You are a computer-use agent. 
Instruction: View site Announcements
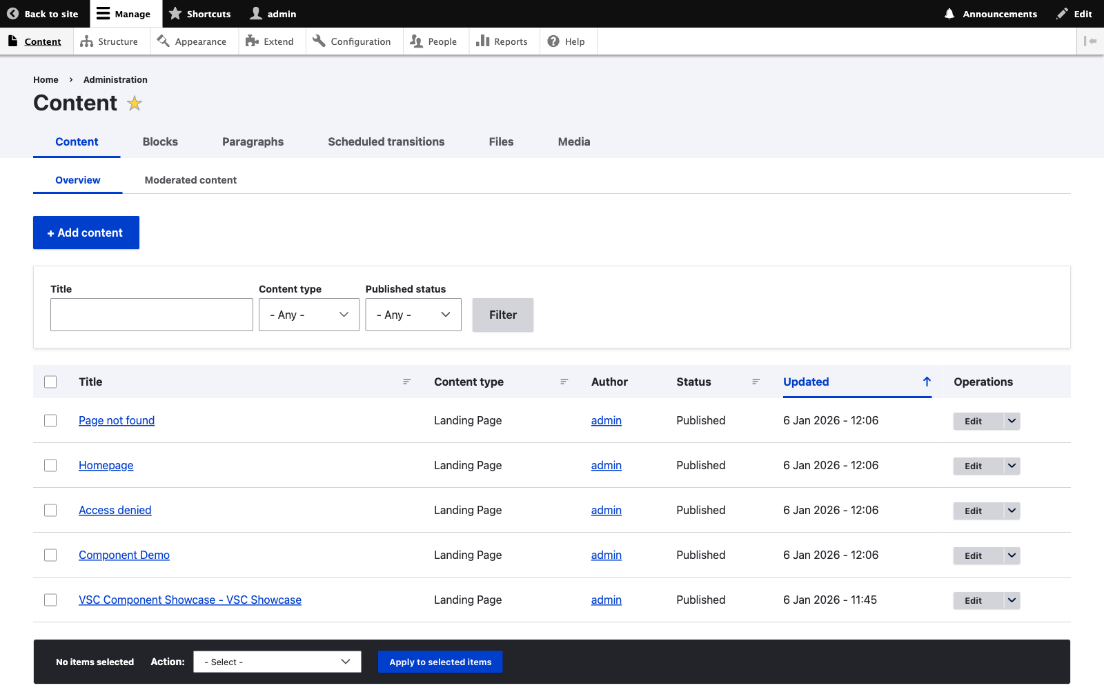[989, 13]
